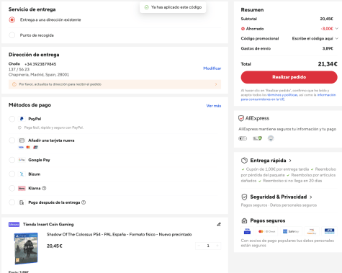Expand Seguridad & Privacidad chevron
The height and width of the screenshot is (273, 342).
(x=311, y=197)
